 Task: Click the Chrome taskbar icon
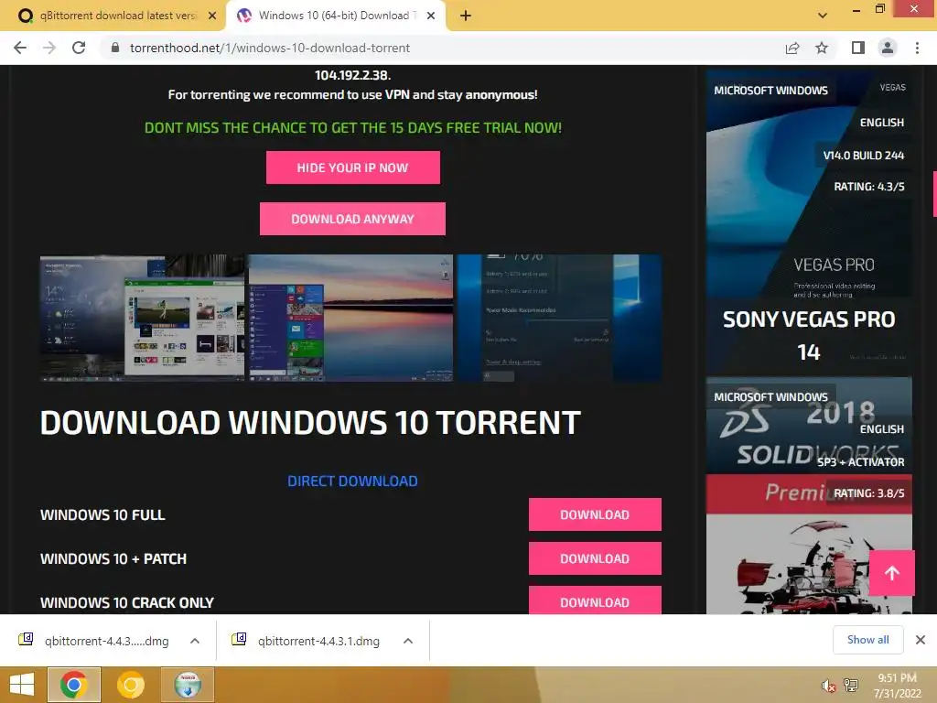point(73,685)
